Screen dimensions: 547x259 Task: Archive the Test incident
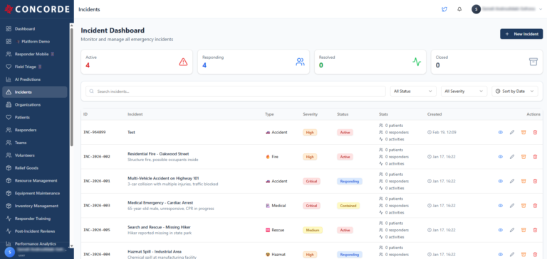[x=523, y=133]
